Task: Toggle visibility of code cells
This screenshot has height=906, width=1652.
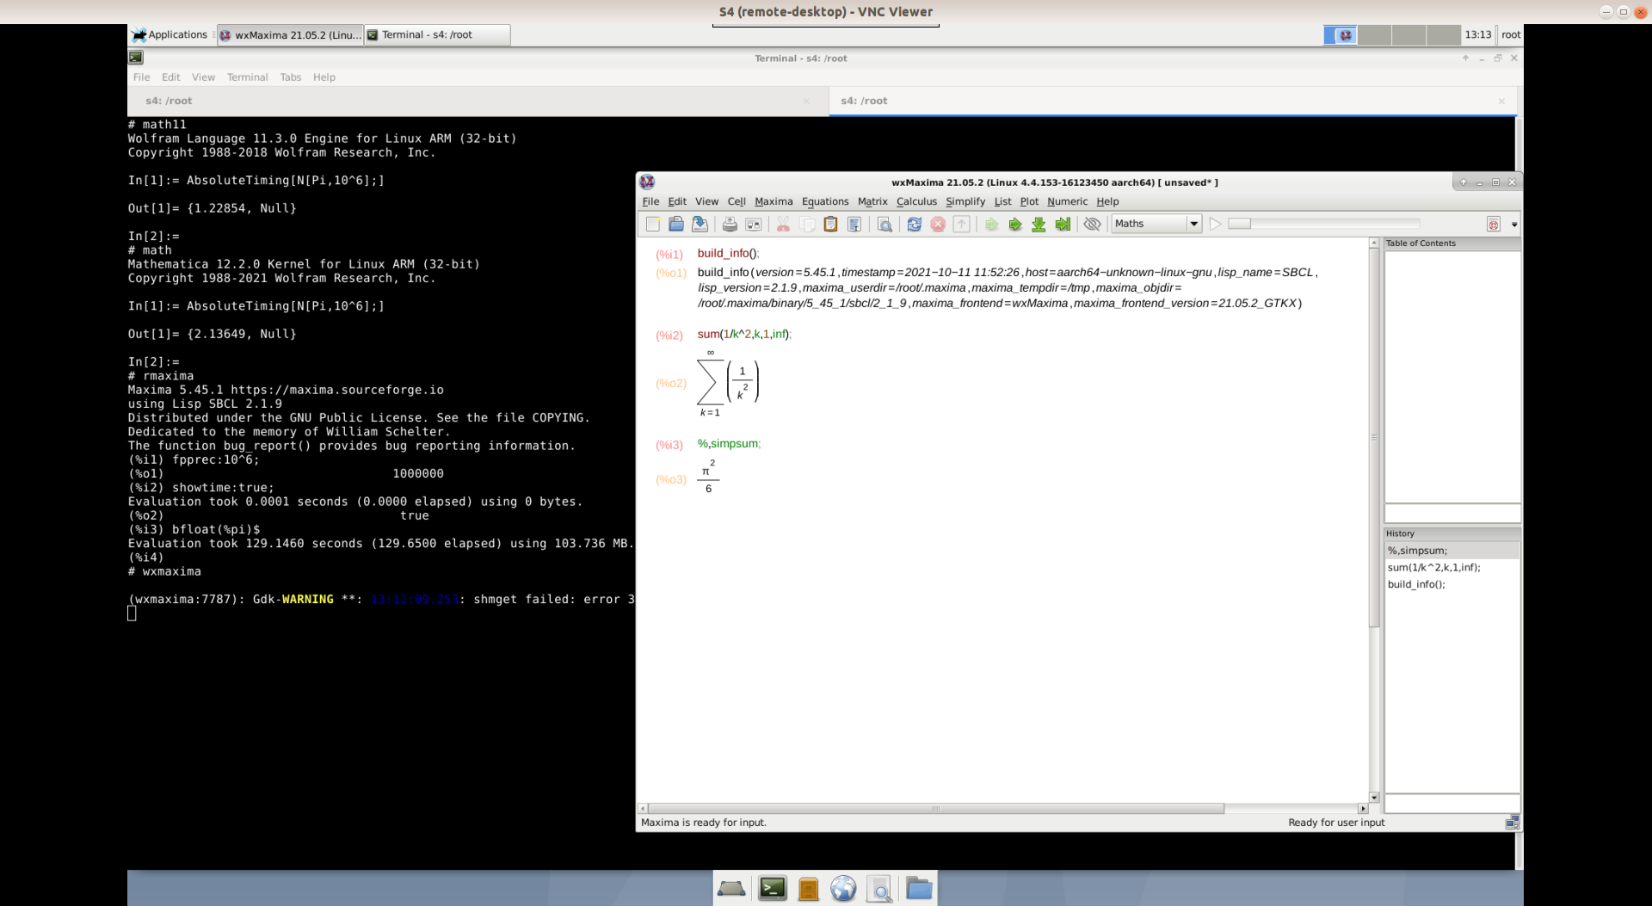Action: (x=1092, y=224)
